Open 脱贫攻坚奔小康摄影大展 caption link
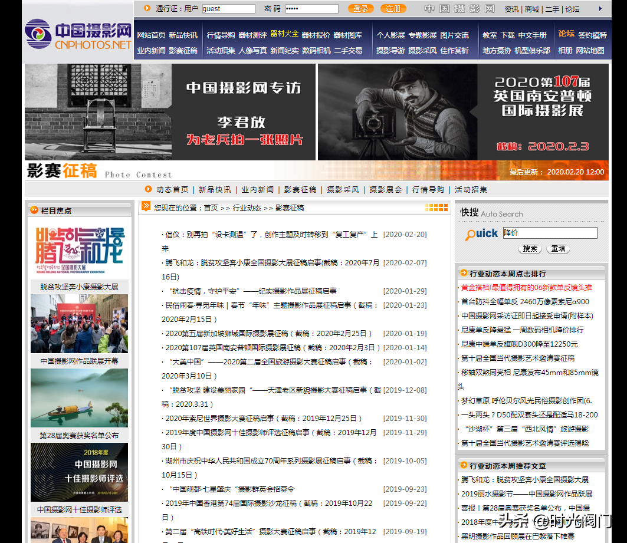The height and width of the screenshot is (543, 627). pyautogui.click(x=79, y=287)
